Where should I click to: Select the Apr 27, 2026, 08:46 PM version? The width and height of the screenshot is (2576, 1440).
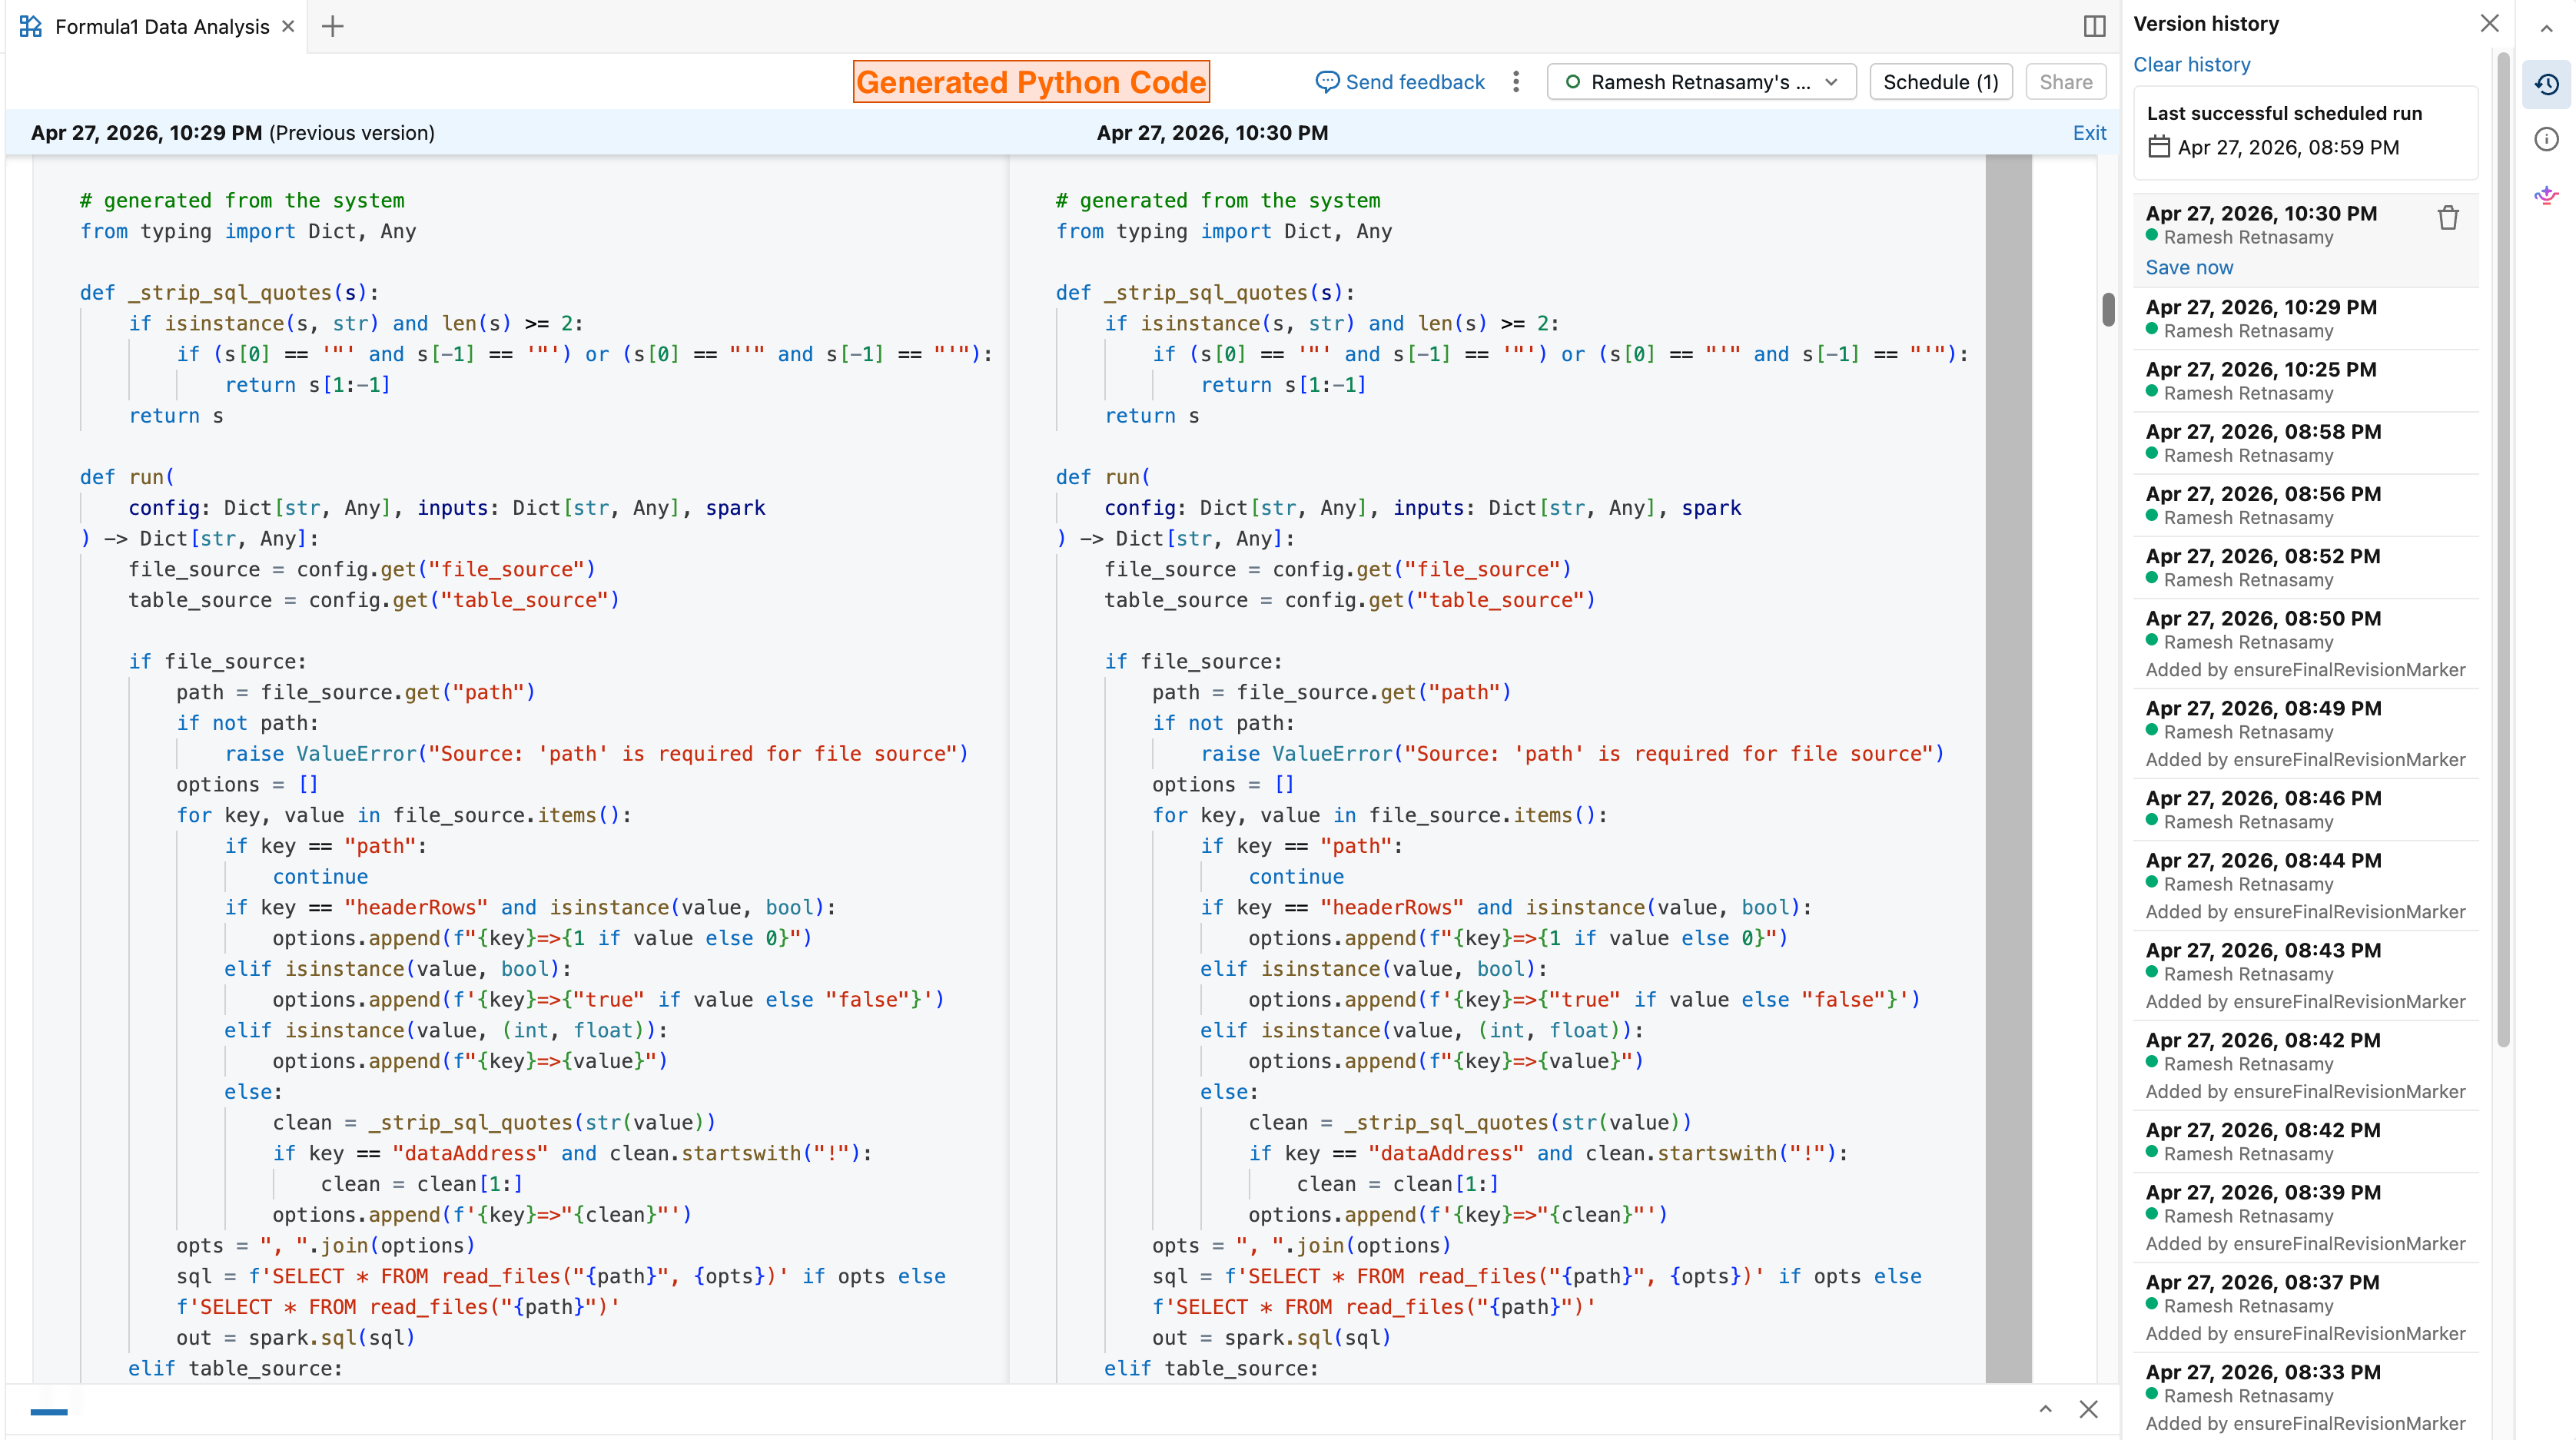click(2305, 809)
